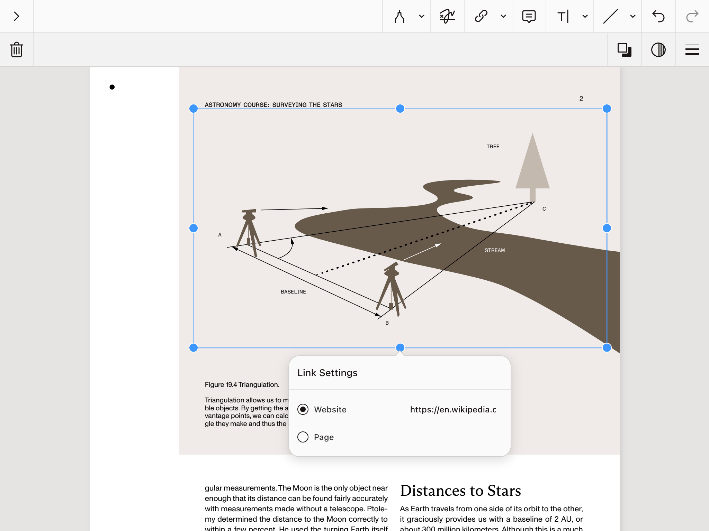Click the redo arrow
Image resolution: width=709 pixels, height=531 pixels.
[x=692, y=16]
